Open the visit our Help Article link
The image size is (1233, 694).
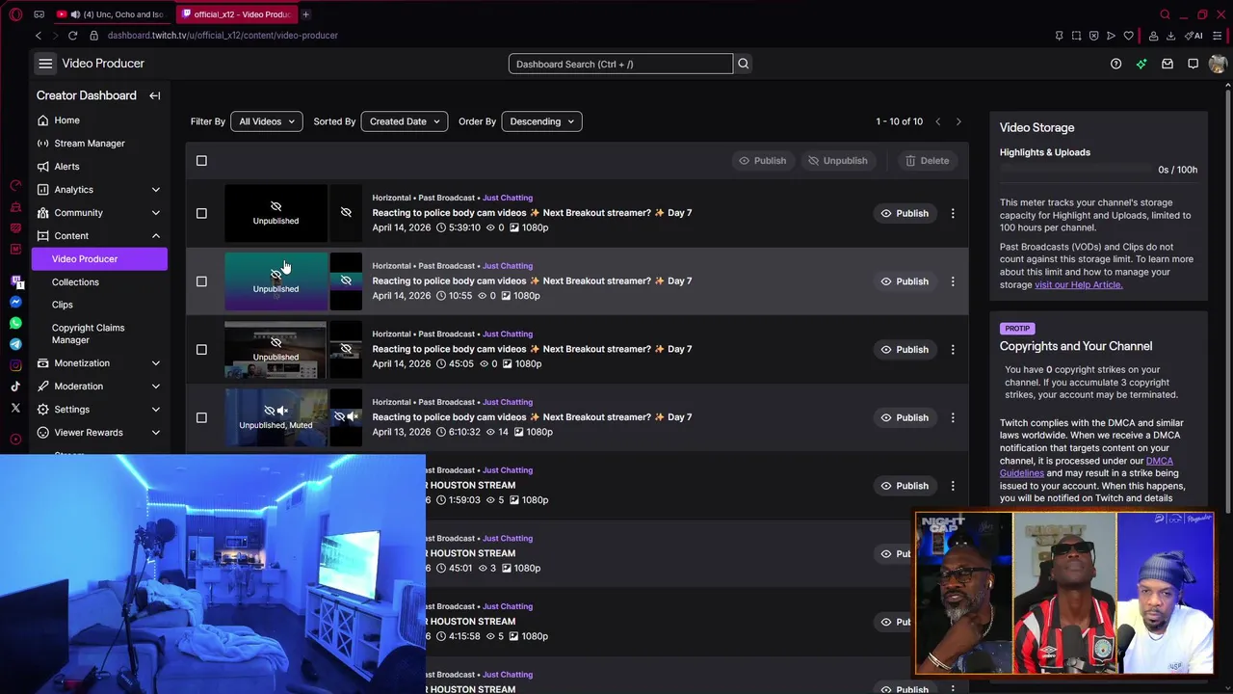pyautogui.click(x=1078, y=285)
